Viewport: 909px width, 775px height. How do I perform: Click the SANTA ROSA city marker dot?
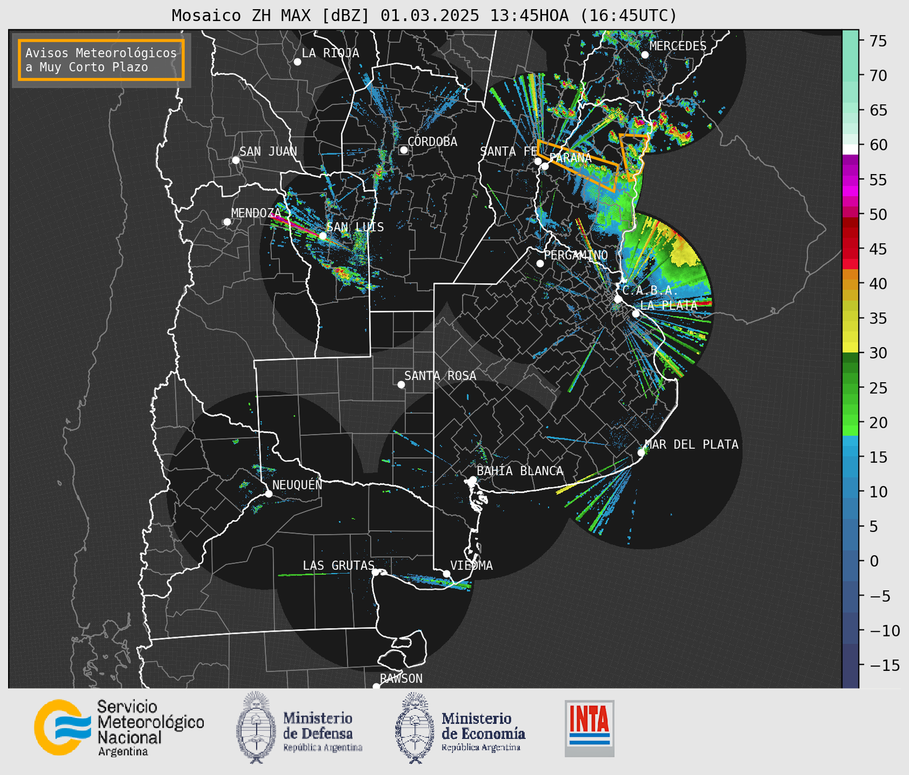[x=401, y=384]
